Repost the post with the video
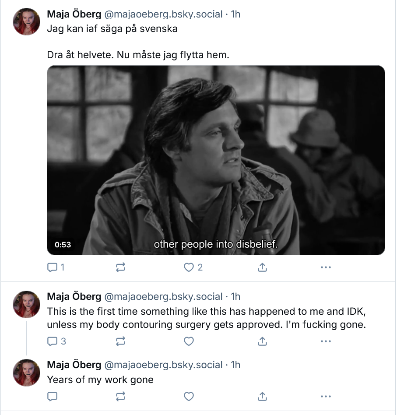This screenshot has width=397, height=415. tap(120, 267)
